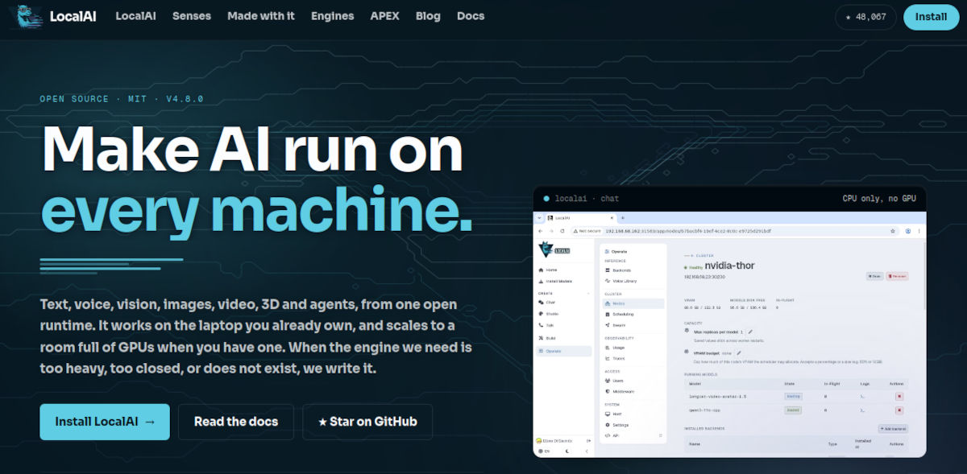Image resolution: width=967 pixels, height=474 pixels.
Task: Click the Backends icon in demo submenu
Action: click(x=608, y=270)
